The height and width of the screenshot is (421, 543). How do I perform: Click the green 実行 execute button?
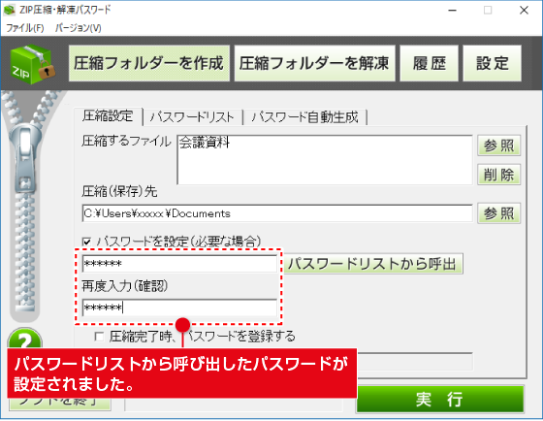pos(440,399)
